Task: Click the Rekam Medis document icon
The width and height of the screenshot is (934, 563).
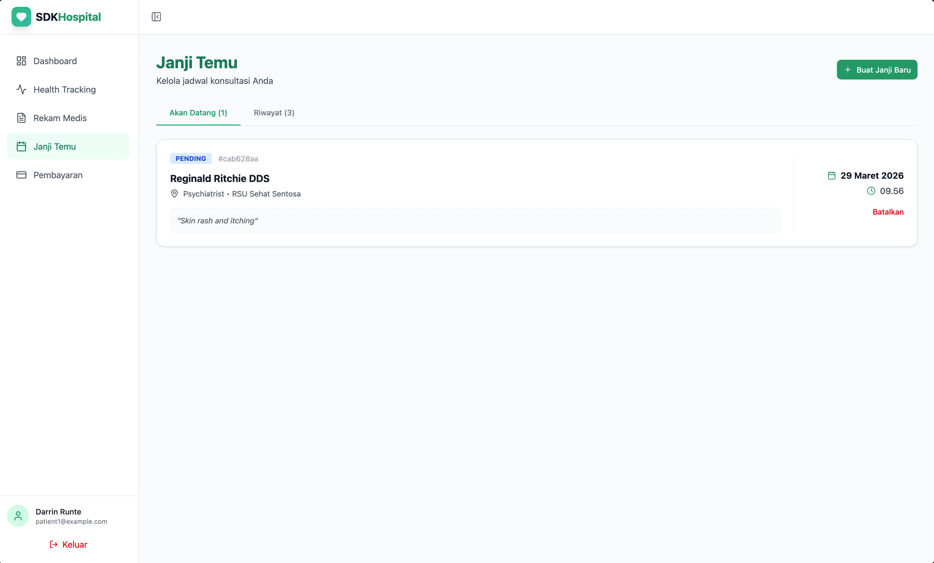Action: pyautogui.click(x=21, y=118)
